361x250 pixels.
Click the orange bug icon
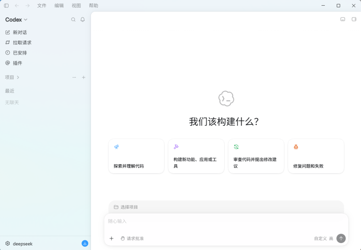pos(296,147)
